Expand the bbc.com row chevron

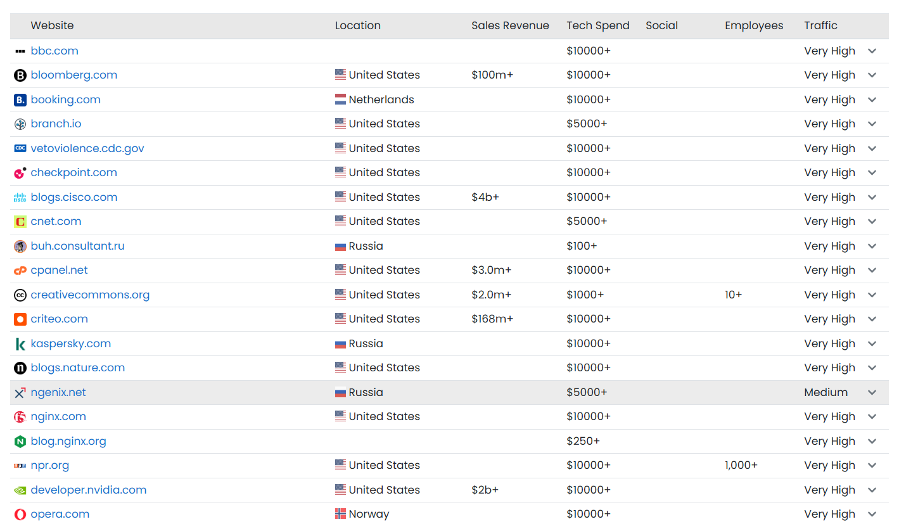pos(872,51)
